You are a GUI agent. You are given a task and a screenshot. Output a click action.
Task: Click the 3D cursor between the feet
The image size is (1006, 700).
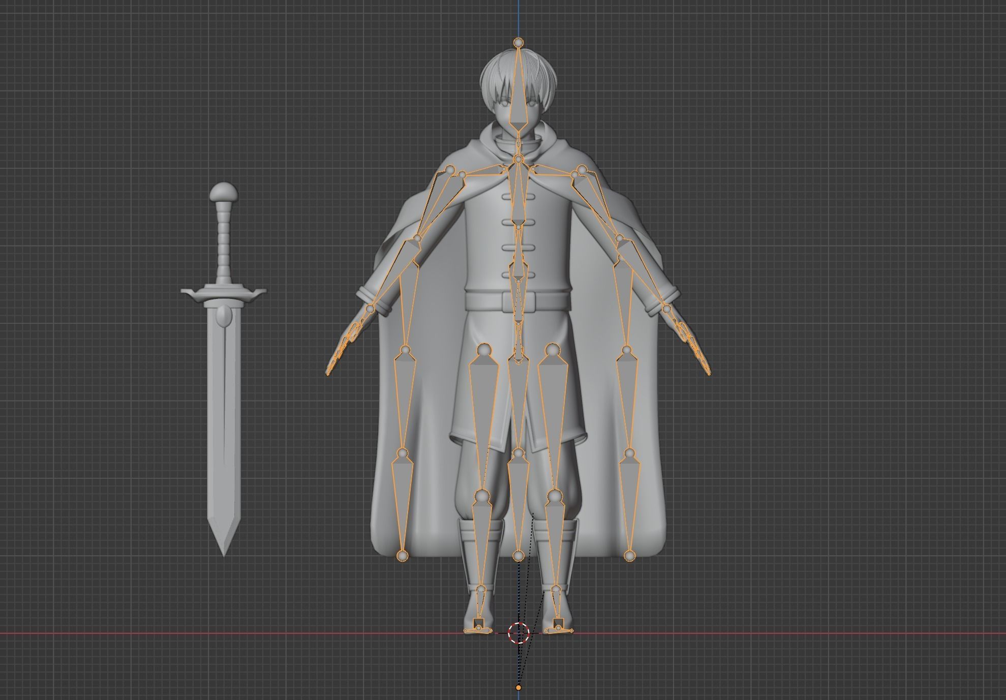[x=519, y=633]
